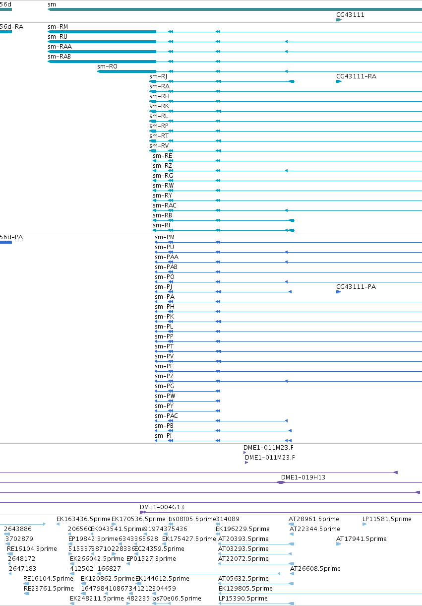Select the sm-PU protein label
This screenshot has height=606, width=422.
[x=165, y=247]
